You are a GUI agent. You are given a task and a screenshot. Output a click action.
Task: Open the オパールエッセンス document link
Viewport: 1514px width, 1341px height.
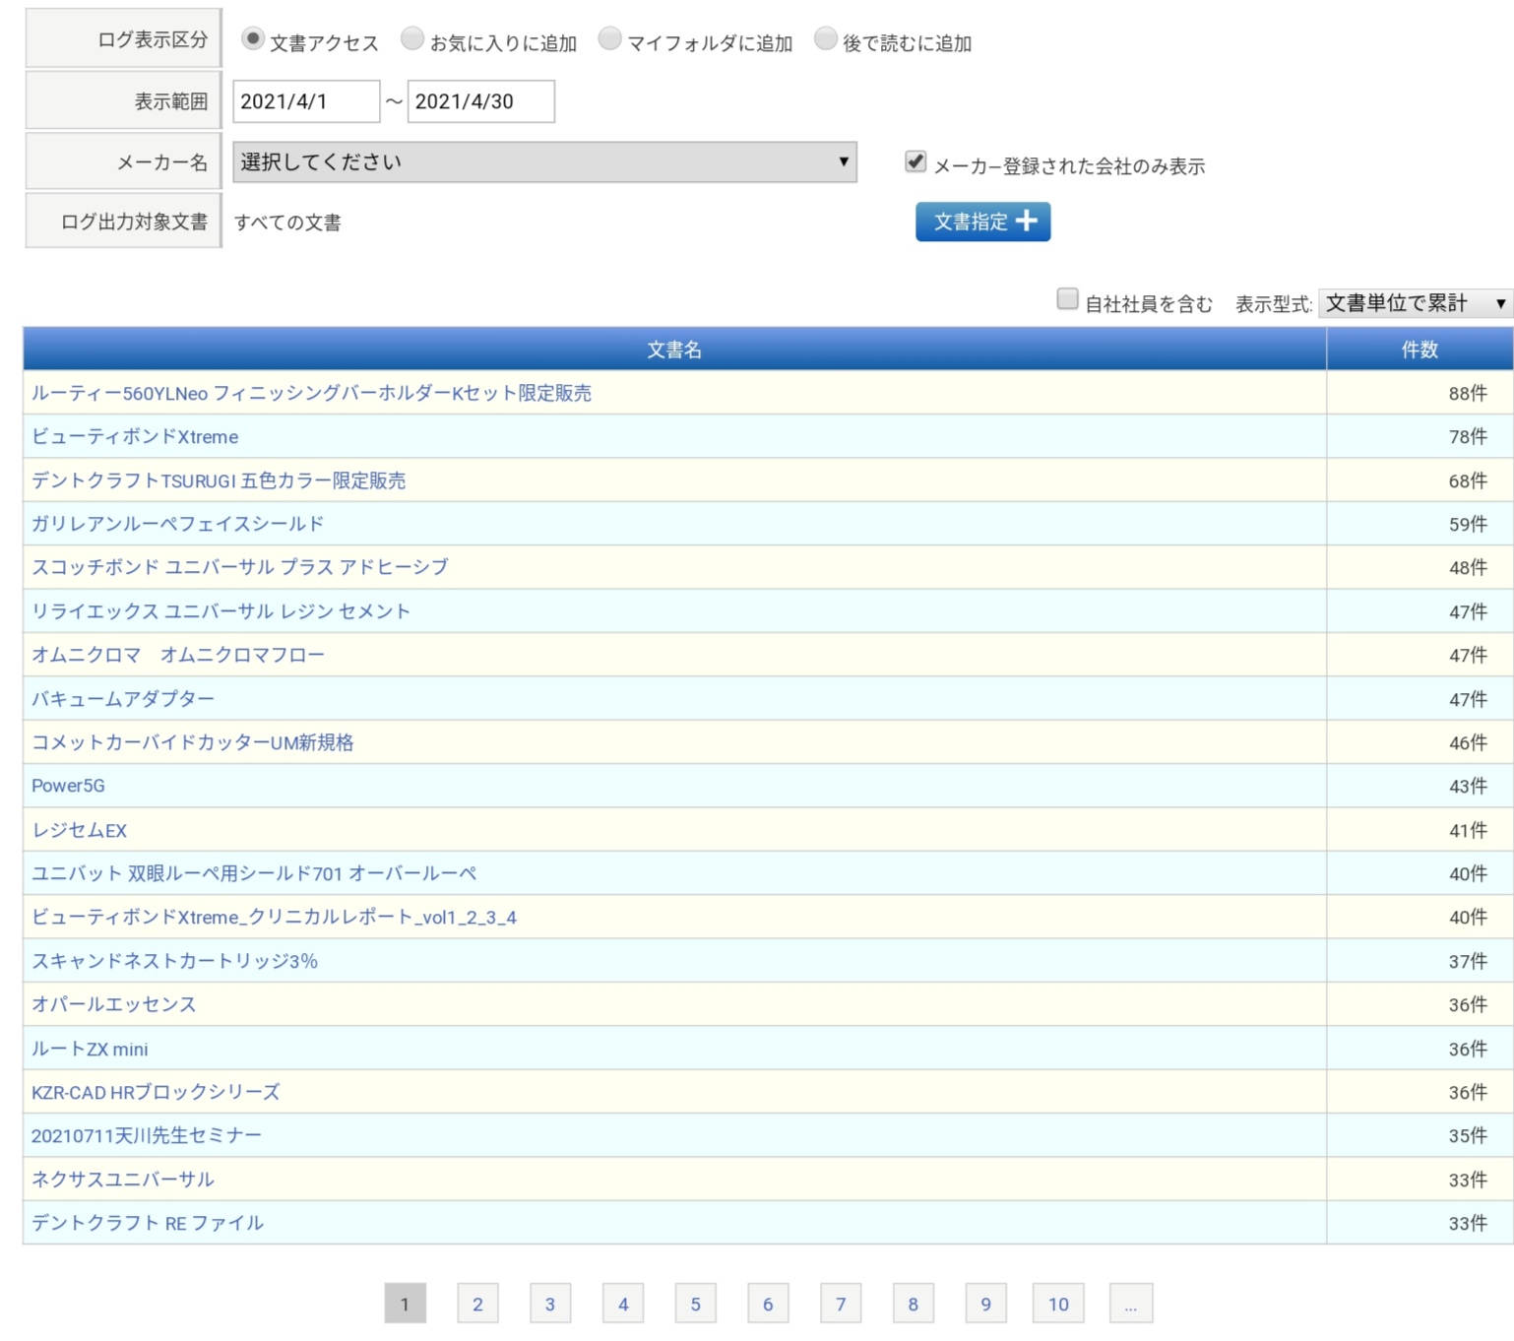(x=114, y=1004)
